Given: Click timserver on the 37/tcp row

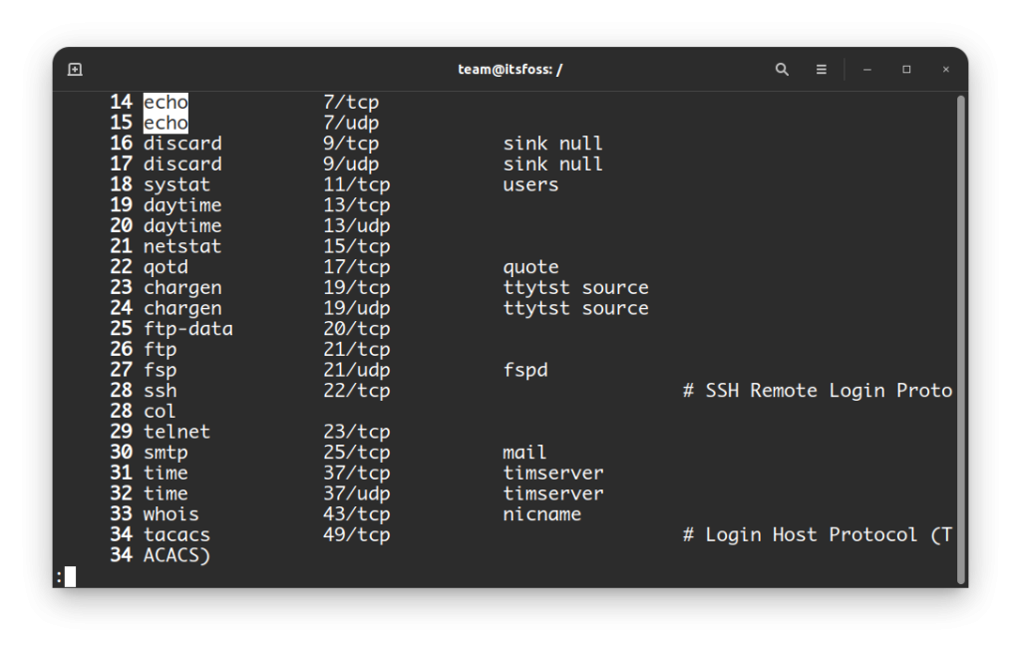Looking at the screenshot, I should (552, 474).
